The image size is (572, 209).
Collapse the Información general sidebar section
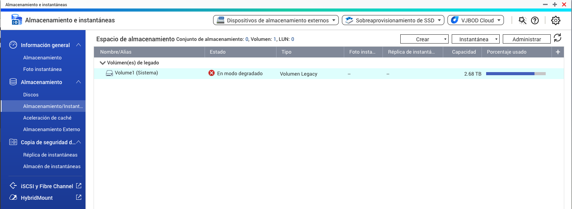(79, 45)
